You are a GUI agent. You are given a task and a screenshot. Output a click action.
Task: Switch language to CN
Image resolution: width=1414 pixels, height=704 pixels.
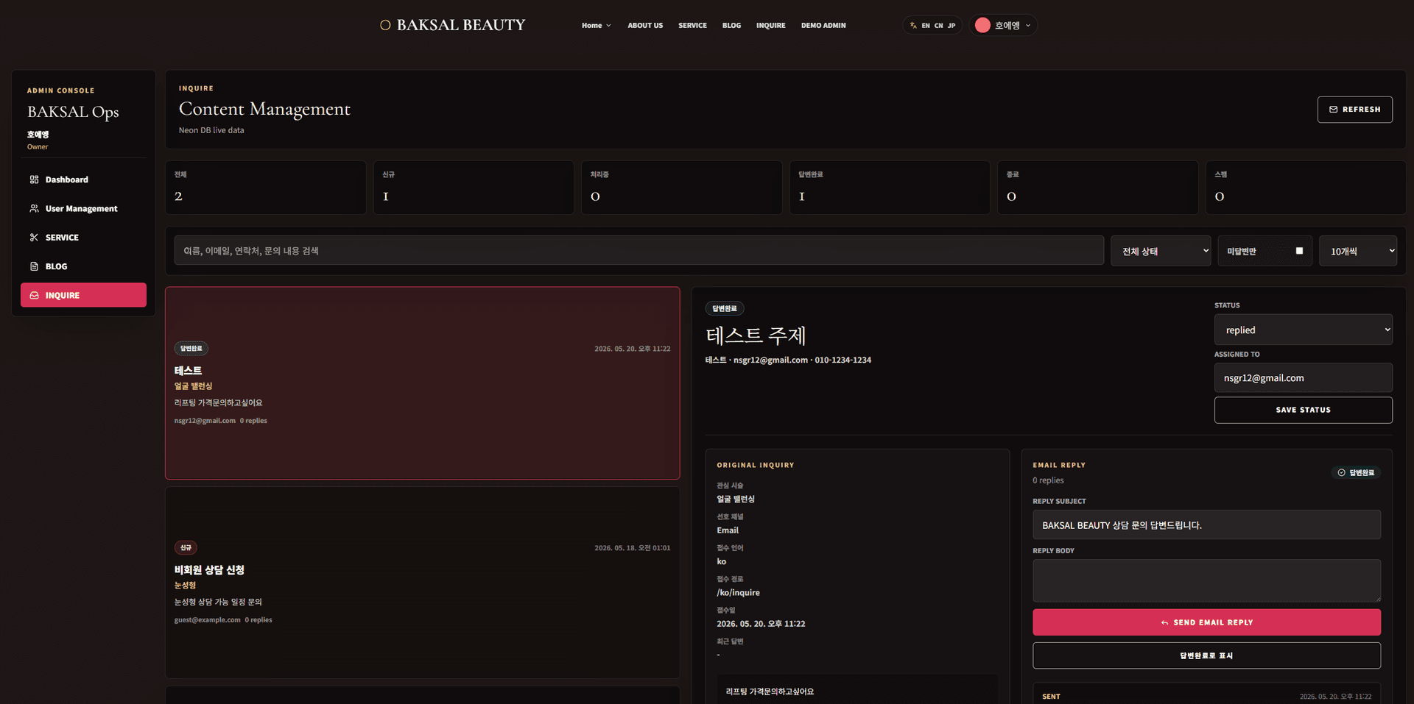pos(938,26)
